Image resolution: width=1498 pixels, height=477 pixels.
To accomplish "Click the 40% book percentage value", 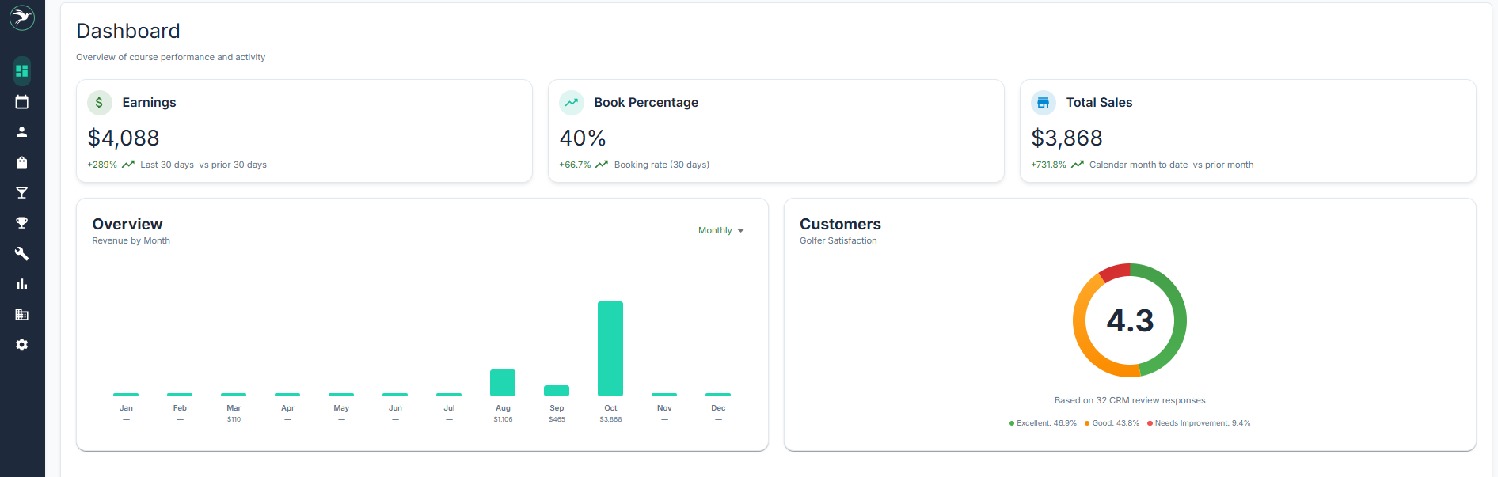I will point(583,138).
